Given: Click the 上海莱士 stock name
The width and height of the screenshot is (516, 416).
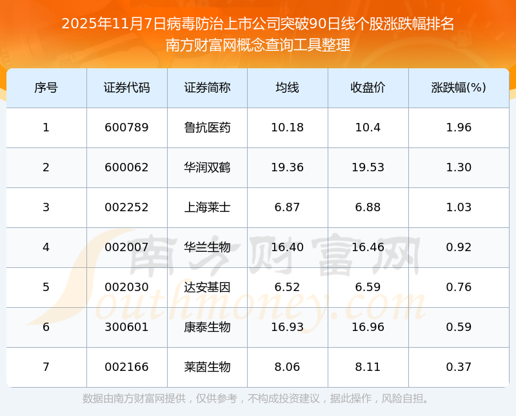Looking at the screenshot, I should [207, 207].
